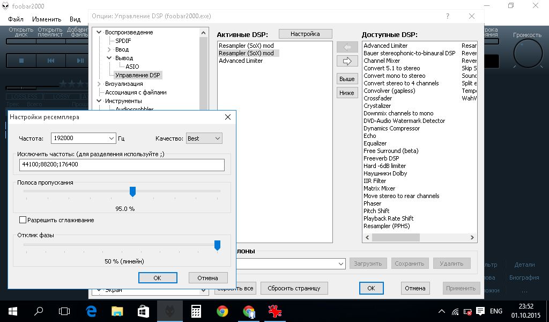Open the DSP presets dropdown
This screenshot has height=322, width=549.
click(x=341, y=264)
